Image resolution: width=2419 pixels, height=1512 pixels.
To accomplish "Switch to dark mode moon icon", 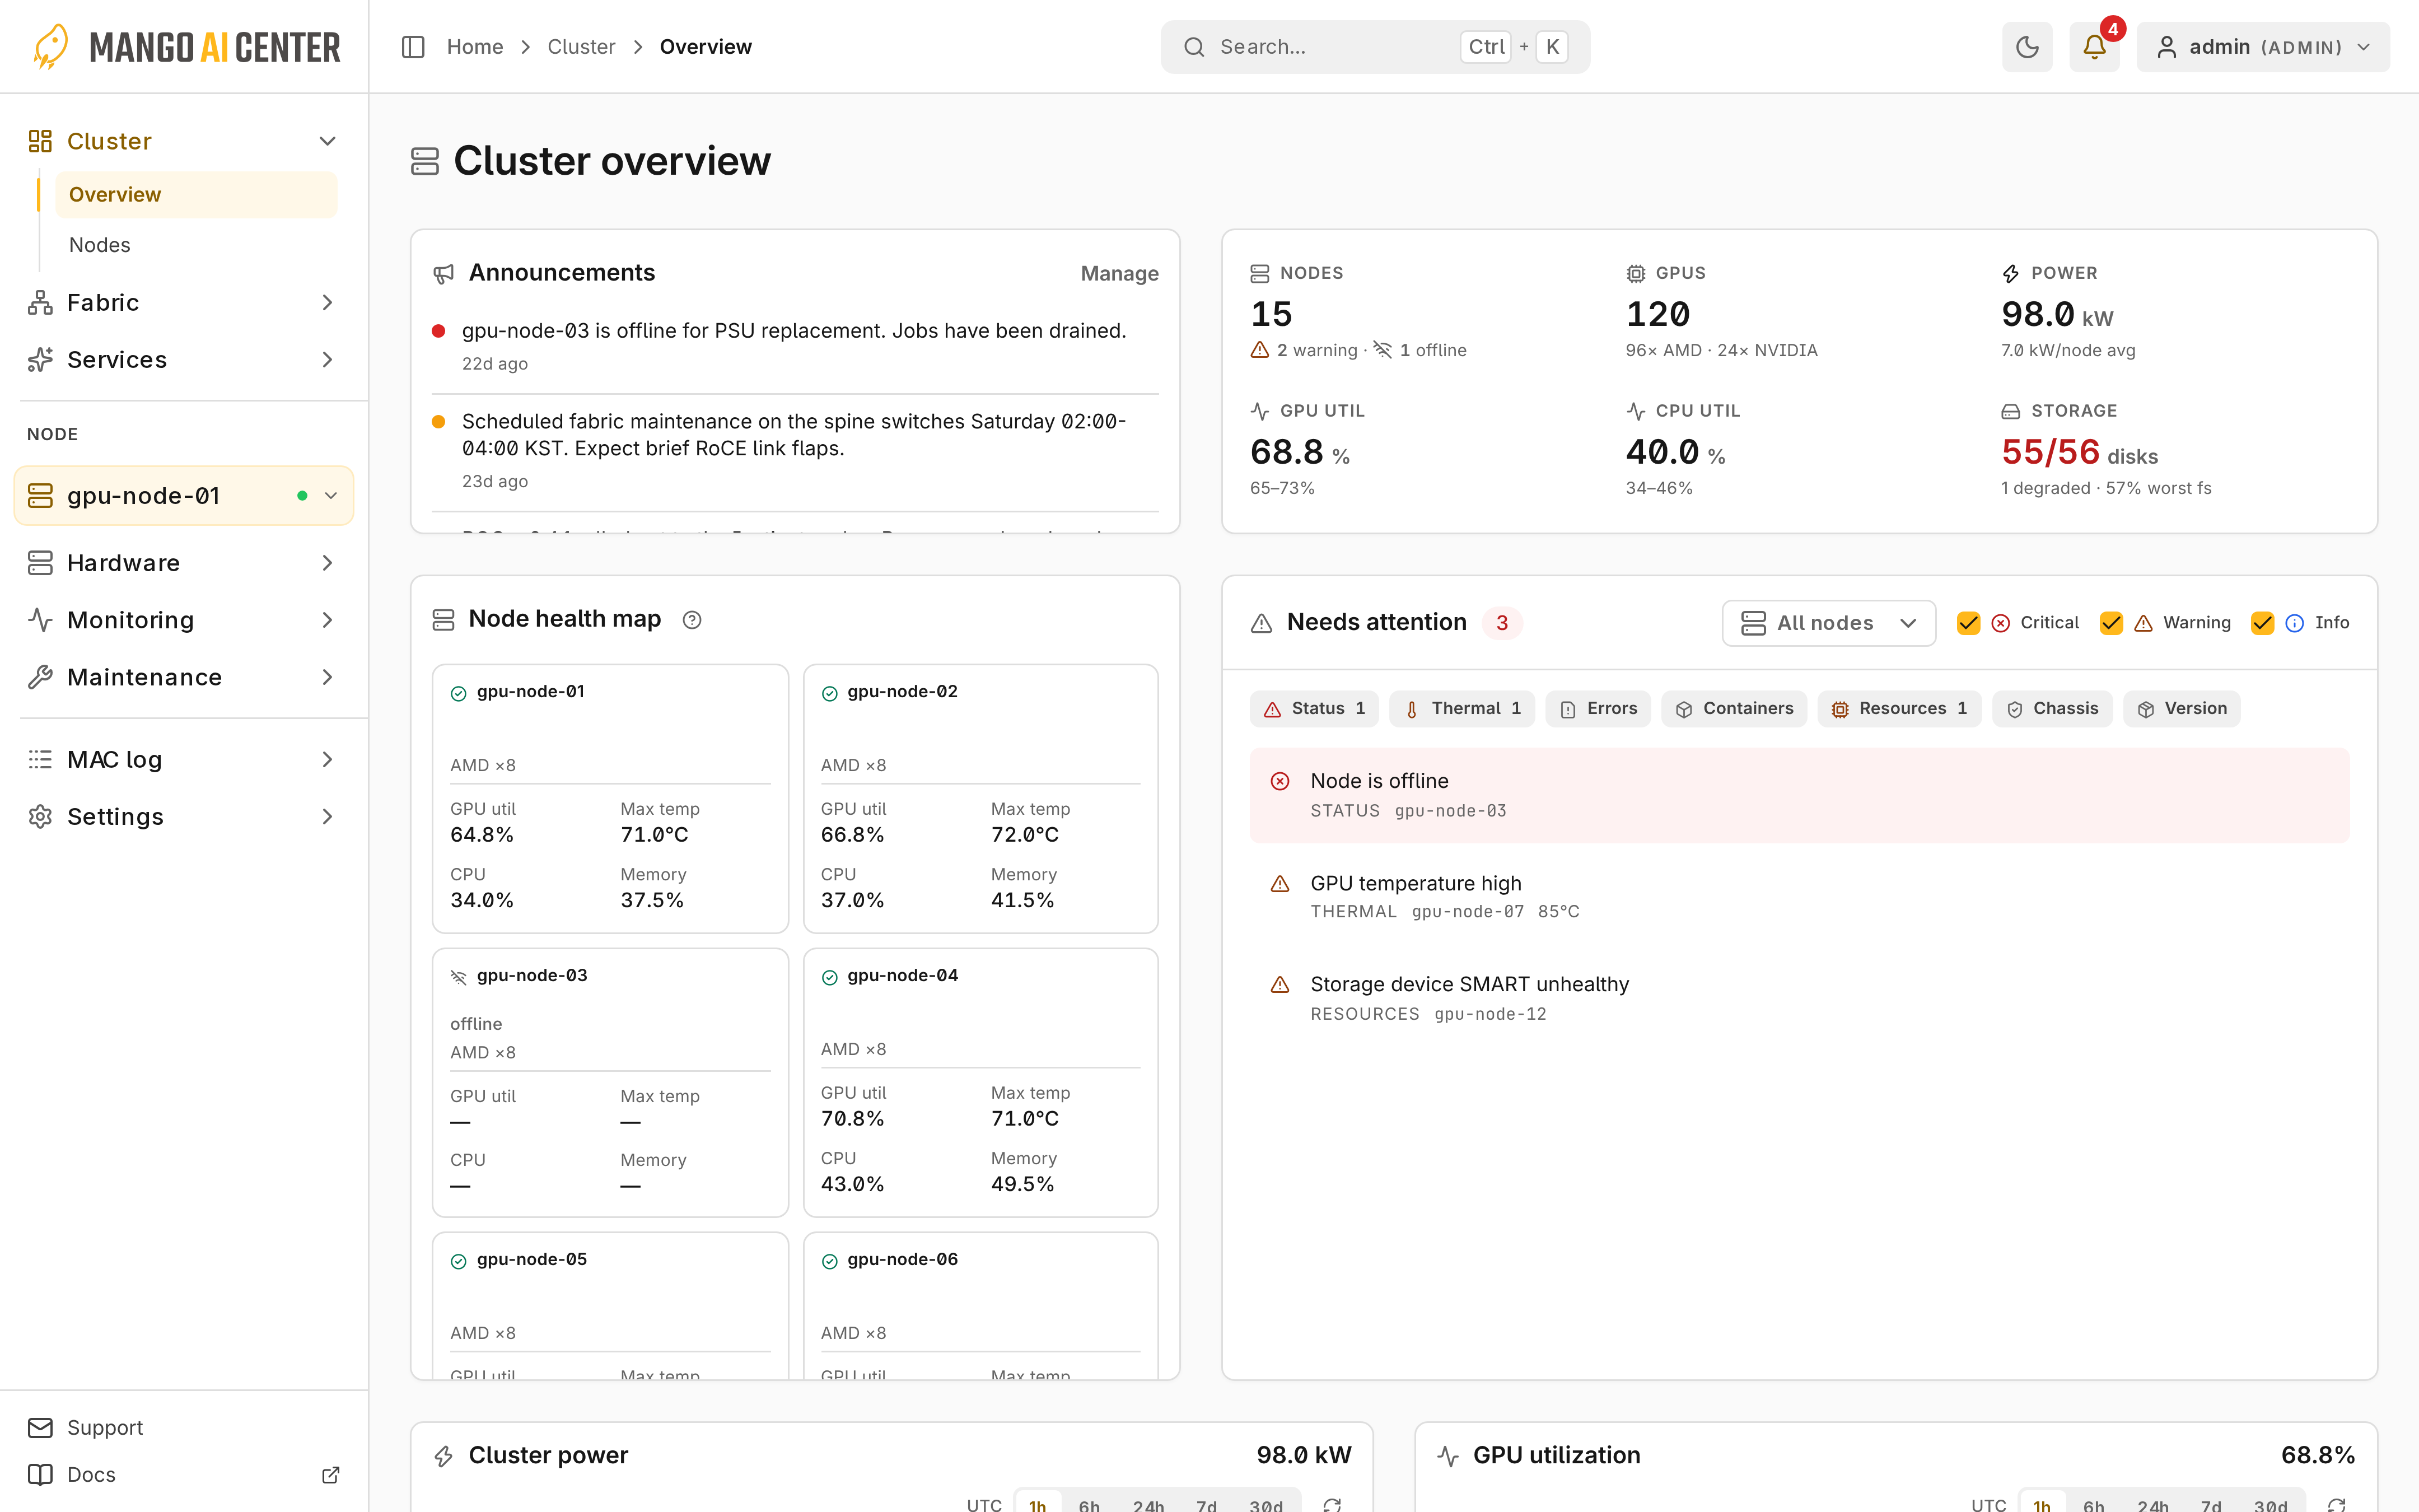I will coord(2027,47).
